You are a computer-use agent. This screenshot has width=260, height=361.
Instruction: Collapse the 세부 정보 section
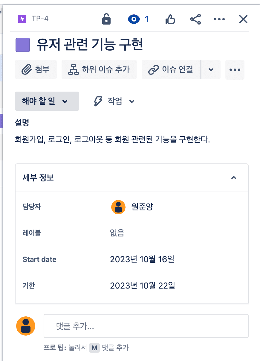(x=234, y=178)
